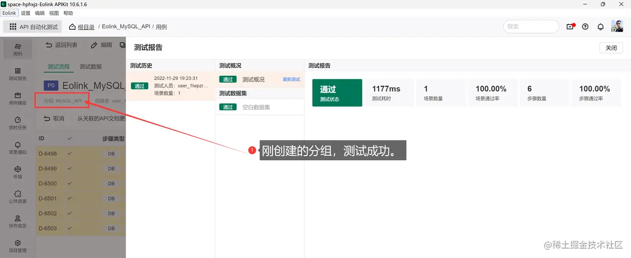Select the 空白数据集 dataset row
Image resolution: width=631 pixels, height=258 pixels.
pos(259,107)
